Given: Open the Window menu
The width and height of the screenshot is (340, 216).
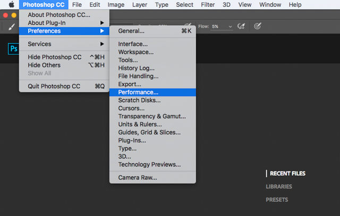Looking at the screenshot, I should (270, 5).
